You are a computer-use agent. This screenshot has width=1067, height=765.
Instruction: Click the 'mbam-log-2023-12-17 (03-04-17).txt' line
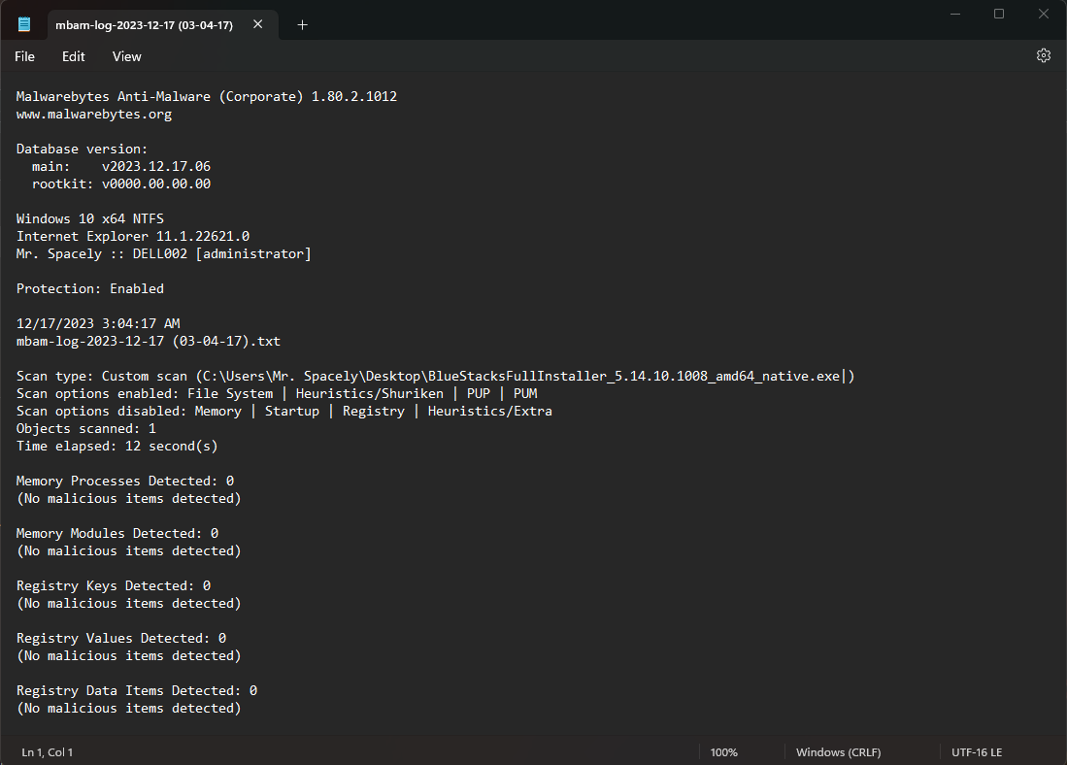(149, 341)
